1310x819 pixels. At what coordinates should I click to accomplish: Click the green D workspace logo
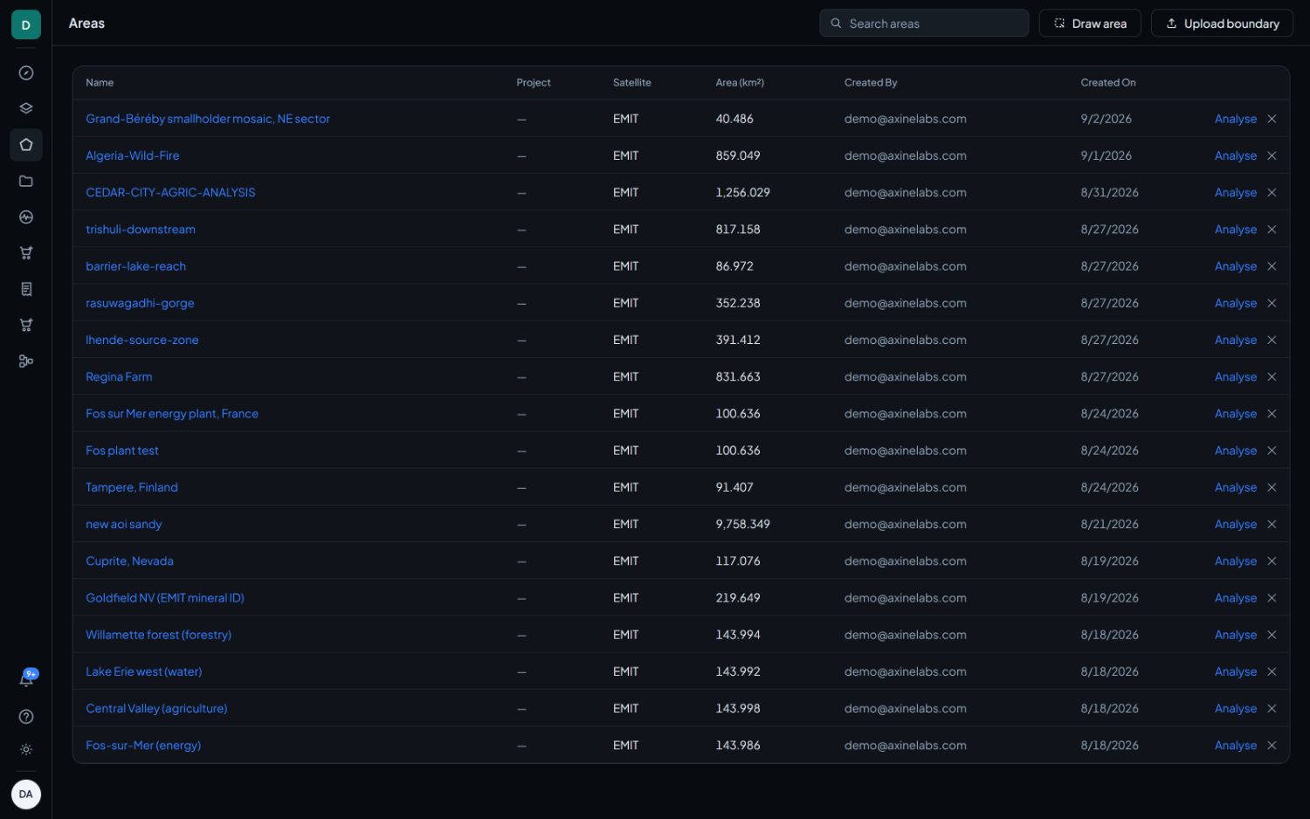pyautogui.click(x=26, y=24)
